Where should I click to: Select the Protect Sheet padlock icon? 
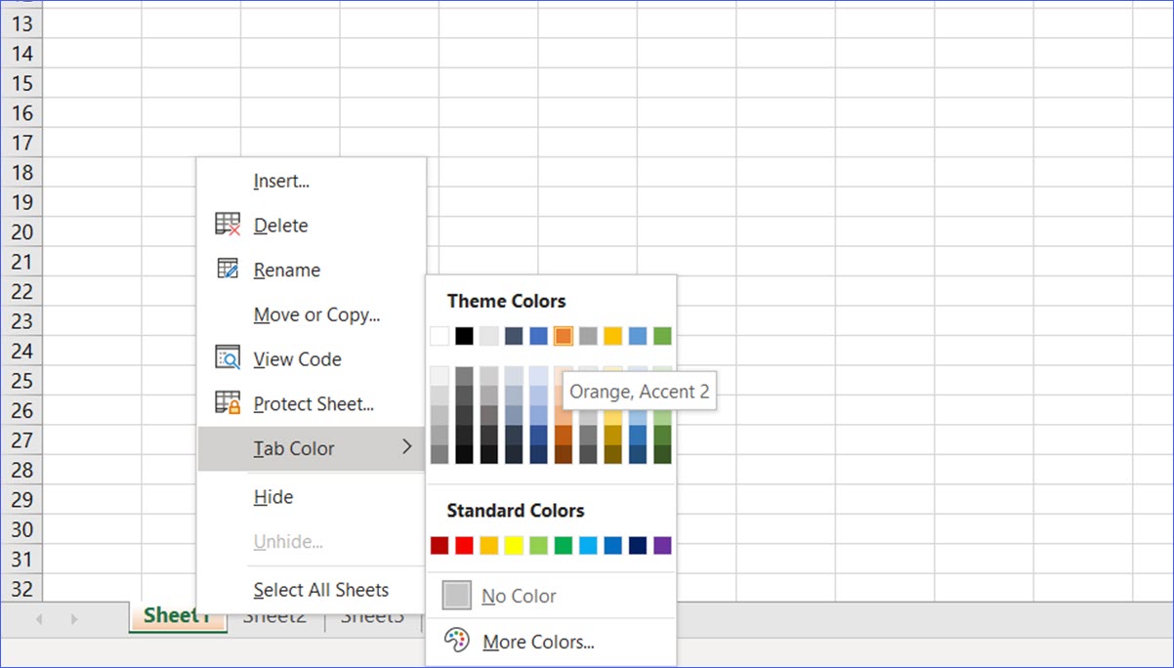click(x=227, y=403)
